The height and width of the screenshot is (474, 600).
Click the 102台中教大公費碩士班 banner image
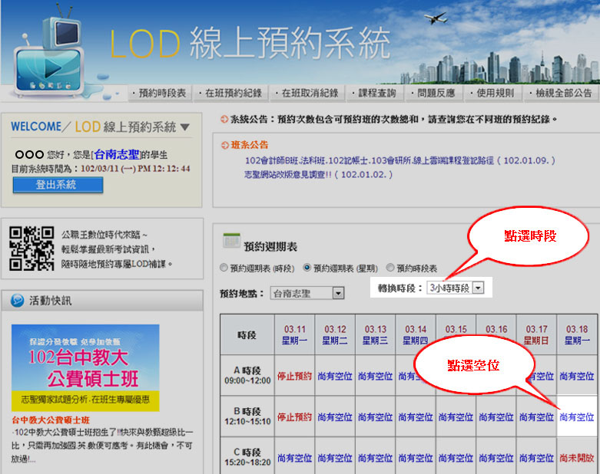pos(85,368)
